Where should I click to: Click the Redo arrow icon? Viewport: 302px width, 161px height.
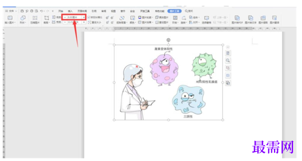click(47, 11)
